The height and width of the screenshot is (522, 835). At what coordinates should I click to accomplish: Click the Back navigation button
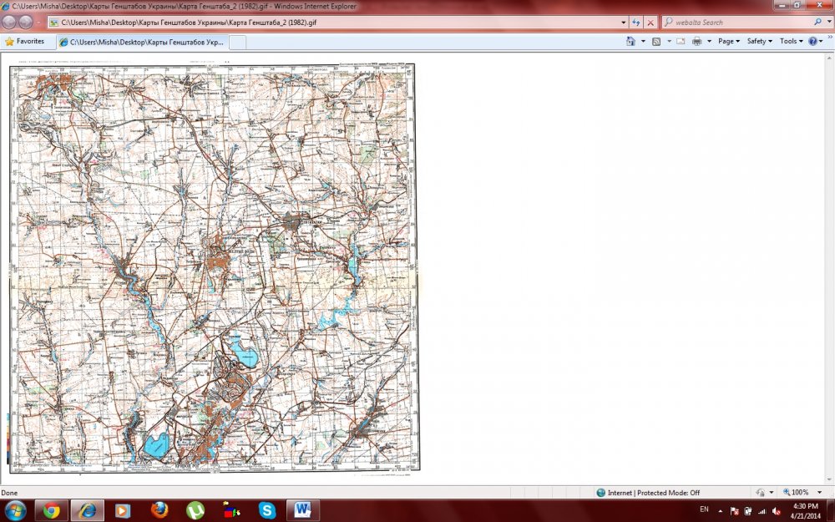pos(9,23)
